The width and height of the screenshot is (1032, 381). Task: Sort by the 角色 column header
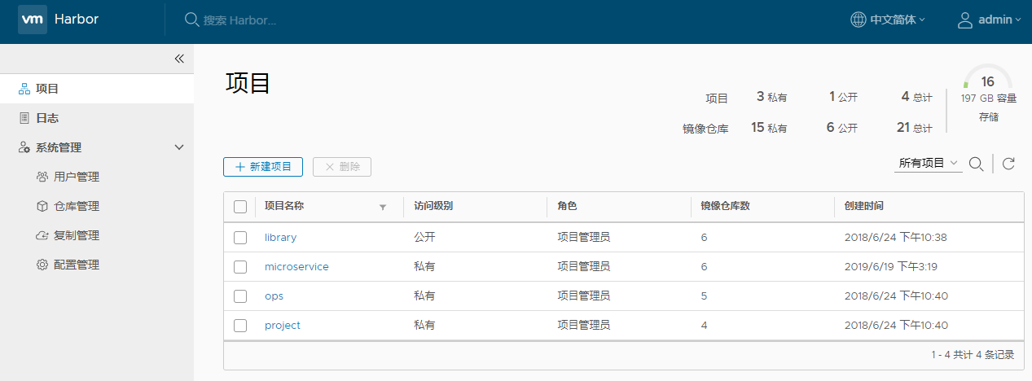pyautogui.click(x=567, y=207)
